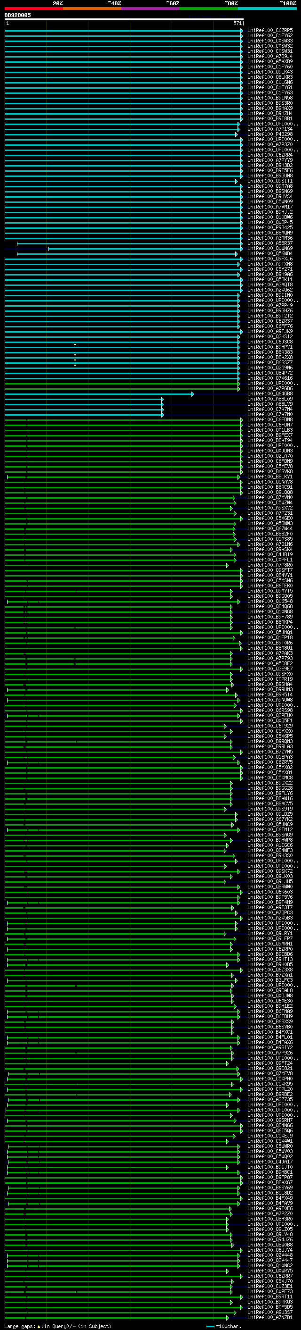Image resolution: width=301 pixels, height=1330 pixels.
Task: Click the label UniRef100_Q9LQQ8
Action: tap(270, 493)
